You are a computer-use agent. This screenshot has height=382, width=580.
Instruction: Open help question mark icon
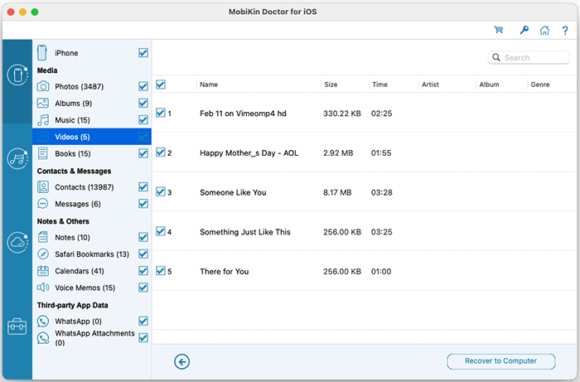[x=564, y=30]
